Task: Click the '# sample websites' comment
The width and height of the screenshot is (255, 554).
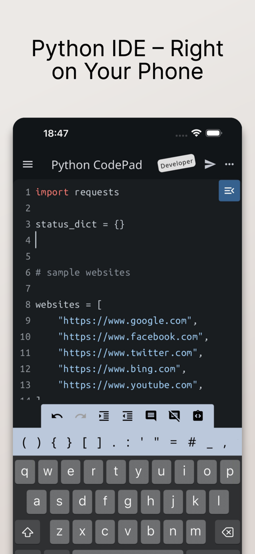Action: point(83,273)
